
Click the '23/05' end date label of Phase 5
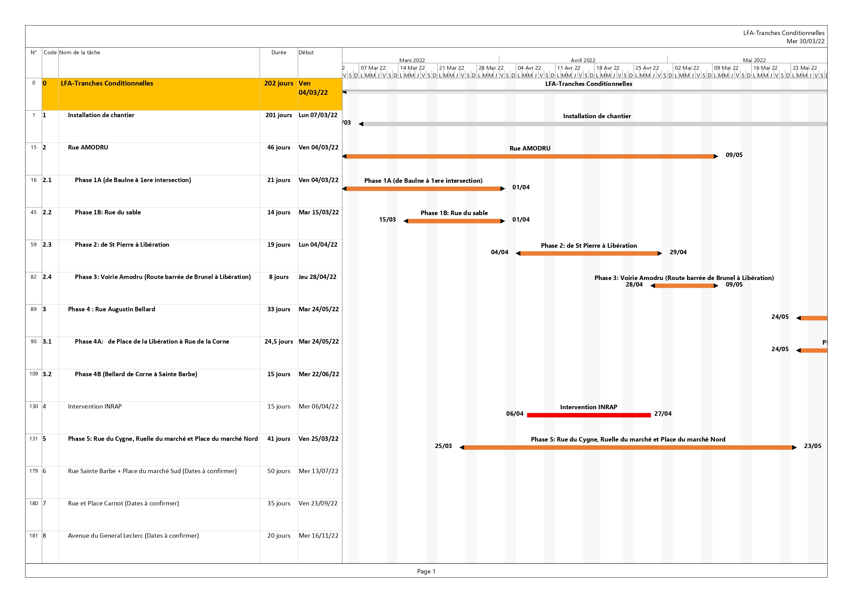tap(812, 446)
